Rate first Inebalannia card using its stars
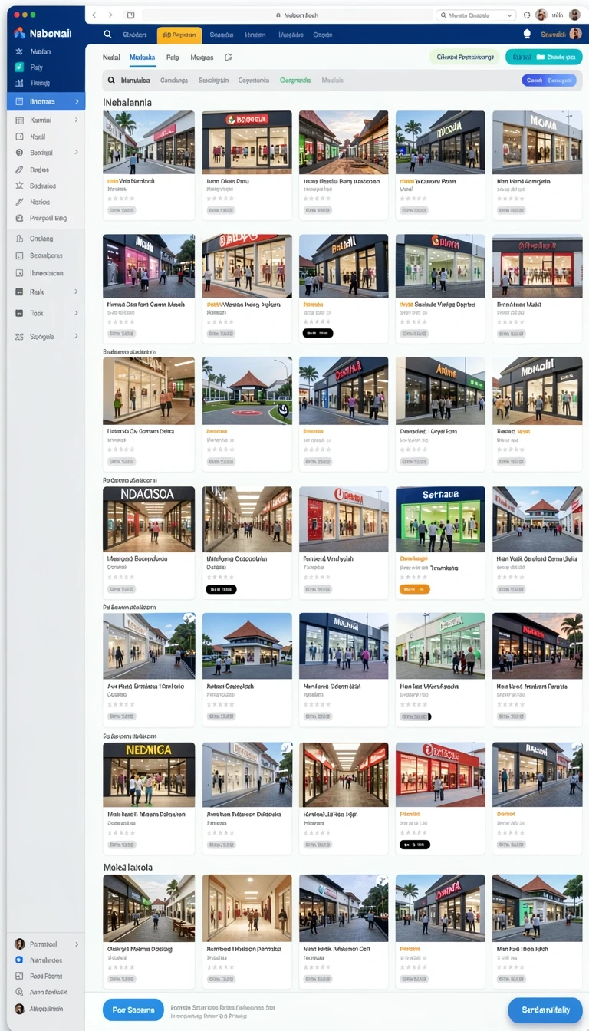 point(120,198)
